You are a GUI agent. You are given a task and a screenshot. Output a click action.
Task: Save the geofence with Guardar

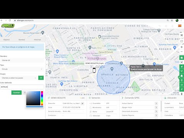[x=16, y=92]
